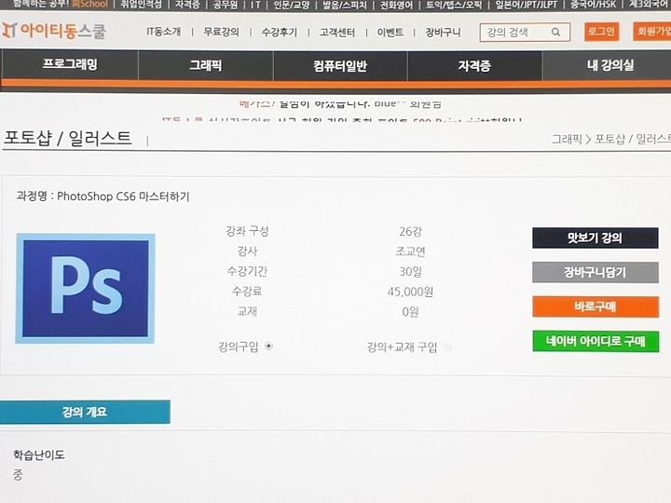
Task: Select the 강의+교재 구입 radio button
Action: 447,347
